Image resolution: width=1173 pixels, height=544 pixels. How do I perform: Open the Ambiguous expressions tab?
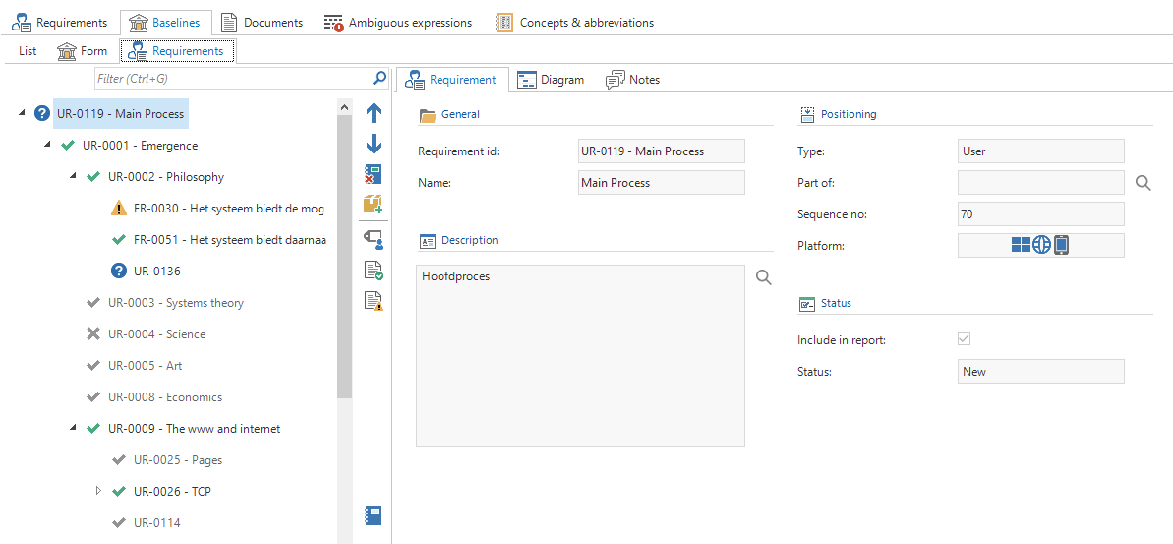[x=398, y=22]
